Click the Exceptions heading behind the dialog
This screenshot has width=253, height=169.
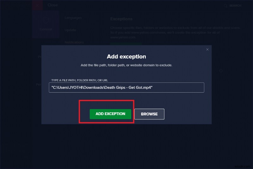121,19
